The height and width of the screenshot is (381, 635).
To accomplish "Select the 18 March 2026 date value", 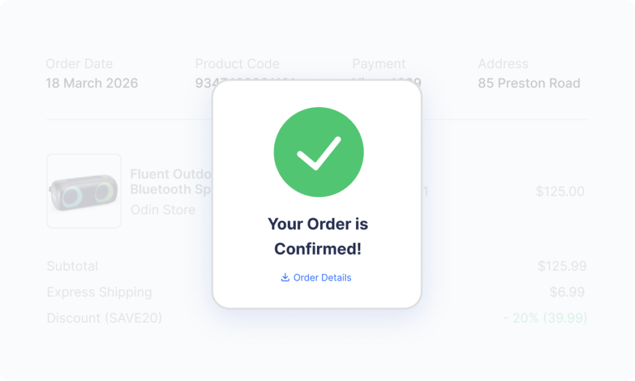I will [92, 83].
